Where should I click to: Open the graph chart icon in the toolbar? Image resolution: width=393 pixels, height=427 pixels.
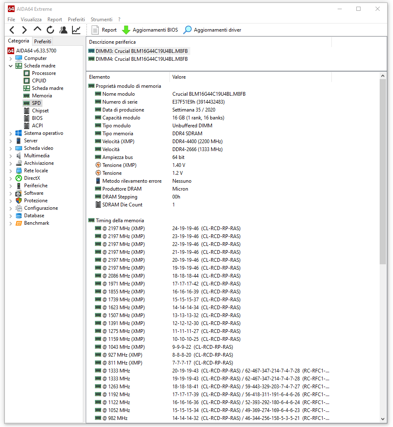pos(76,30)
